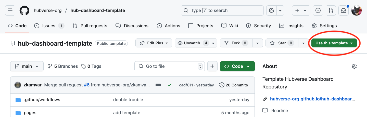Click the yesterday timestamp for .github/workflows

pyautogui.click(x=239, y=100)
